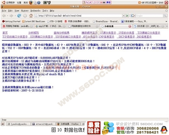Open the DNS信息显示 link
Screen dimensions: 169x135
click(x=144, y=37)
